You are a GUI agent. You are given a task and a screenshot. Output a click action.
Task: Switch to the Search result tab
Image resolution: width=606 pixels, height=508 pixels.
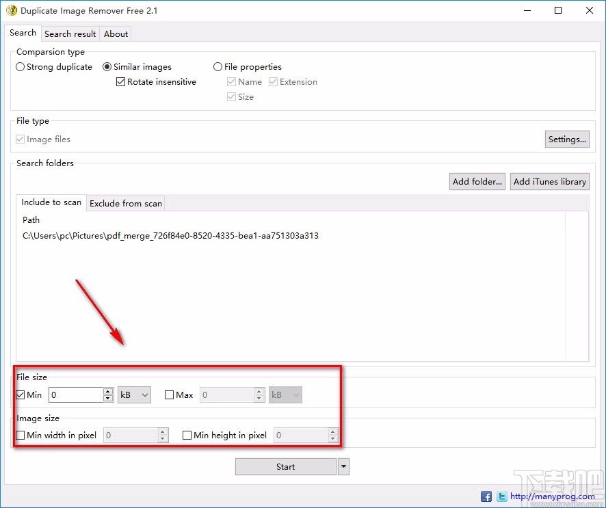click(70, 34)
